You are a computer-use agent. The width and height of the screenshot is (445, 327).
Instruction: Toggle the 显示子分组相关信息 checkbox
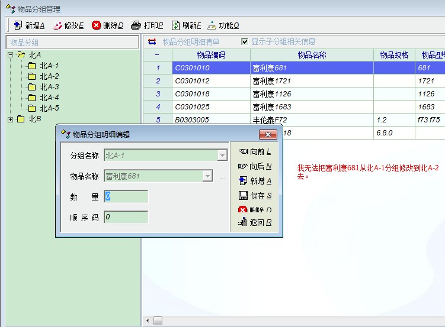point(245,42)
